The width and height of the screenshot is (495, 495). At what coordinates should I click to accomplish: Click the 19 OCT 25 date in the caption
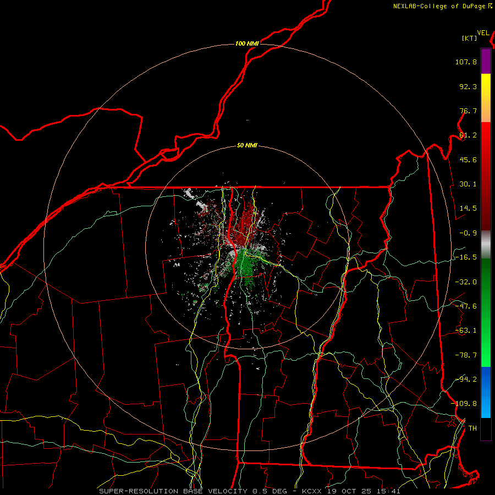click(x=350, y=491)
